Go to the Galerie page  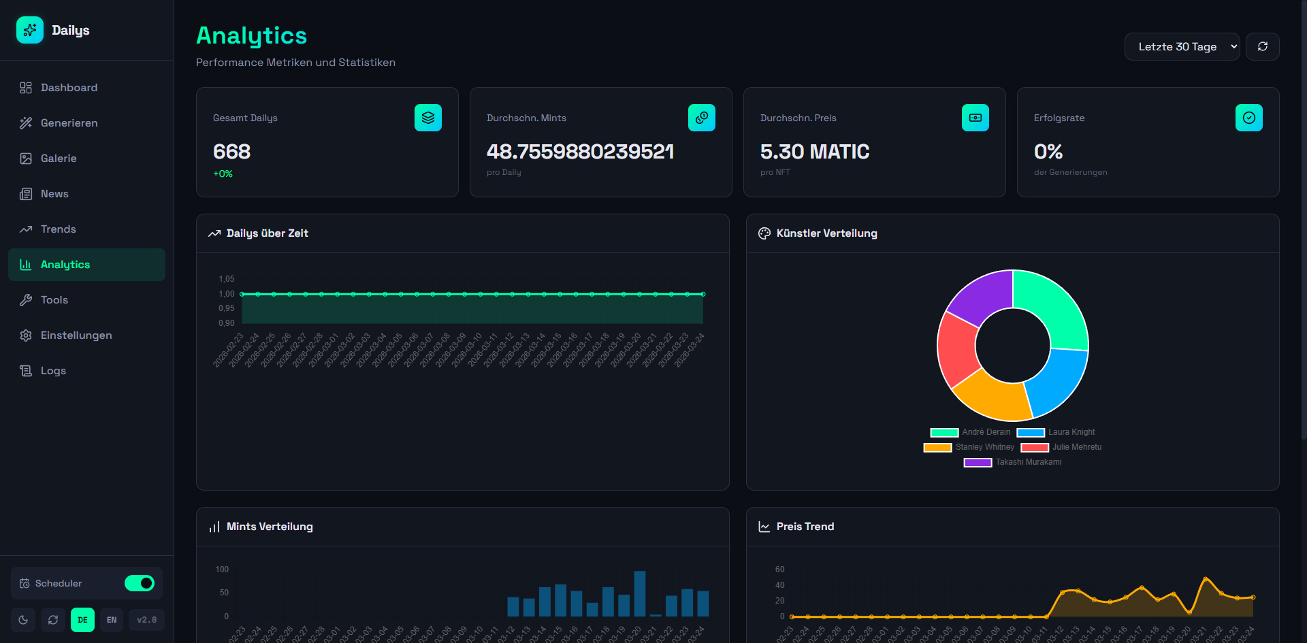coord(59,159)
